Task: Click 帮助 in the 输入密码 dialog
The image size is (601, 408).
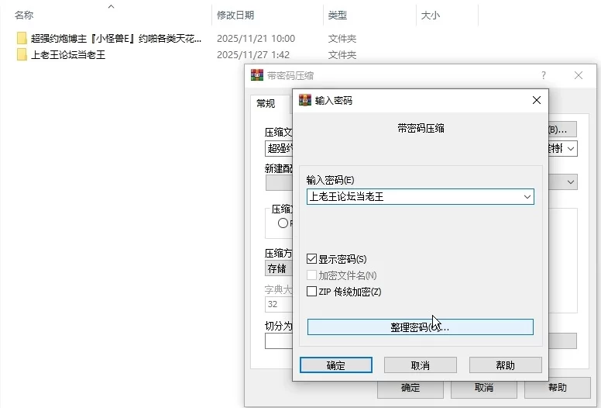Action: tap(505, 365)
